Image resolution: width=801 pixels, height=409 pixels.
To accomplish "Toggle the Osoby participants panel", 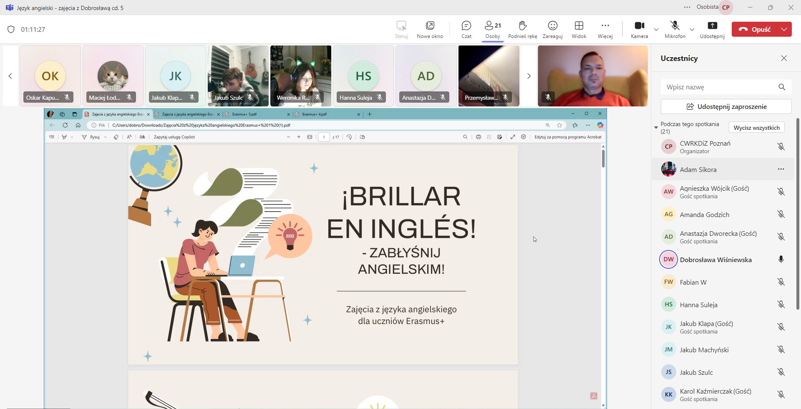I will pyautogui.click(x=493, y=30).
